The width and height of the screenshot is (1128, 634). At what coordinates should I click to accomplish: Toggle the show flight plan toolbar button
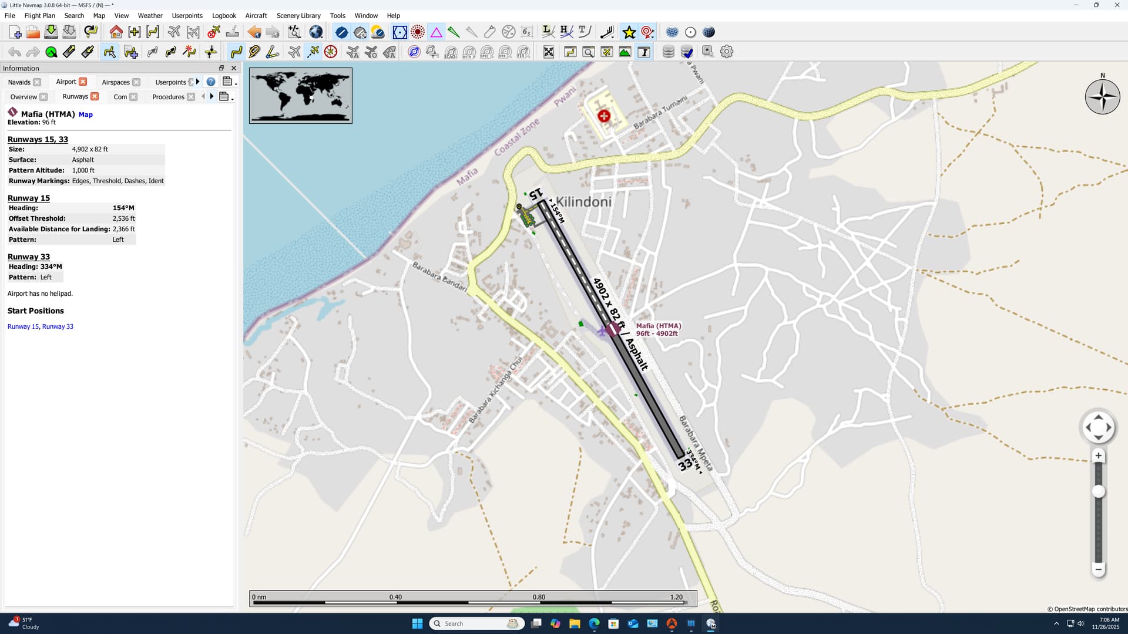[236, 52]
